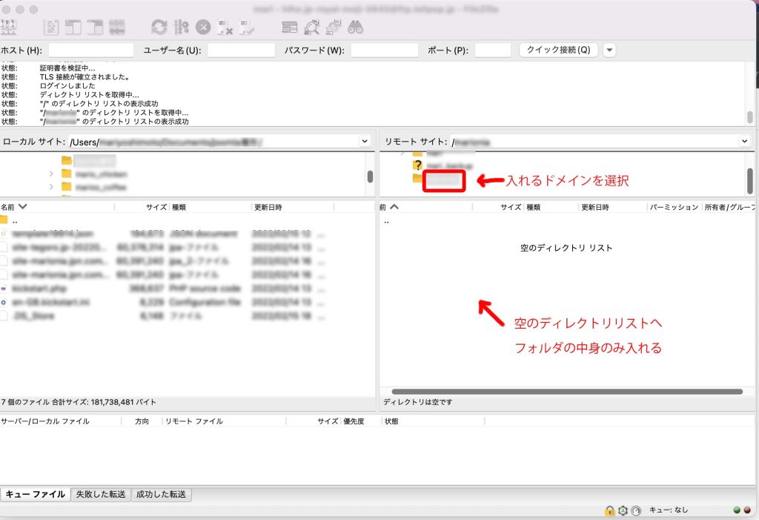Screen dimensions: 759x520
Task: Click the ホスト(H) input field
Action: pos(90,50)
